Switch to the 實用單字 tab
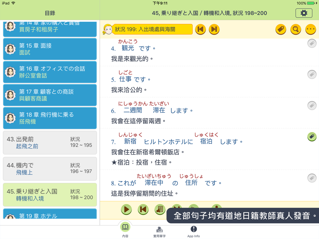This screenshot has width=319, height=239. click(x=159, y=232)
